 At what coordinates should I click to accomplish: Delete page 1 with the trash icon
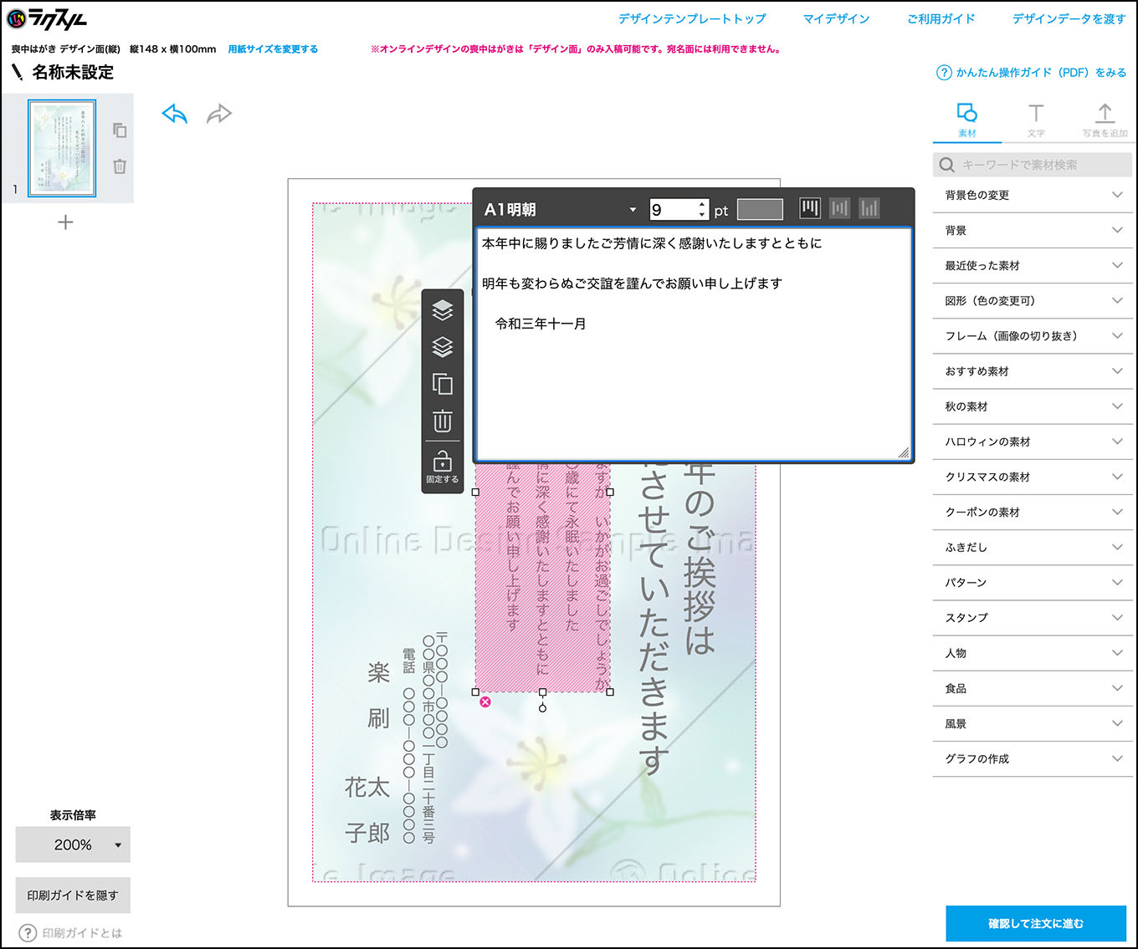click(120, 166)
